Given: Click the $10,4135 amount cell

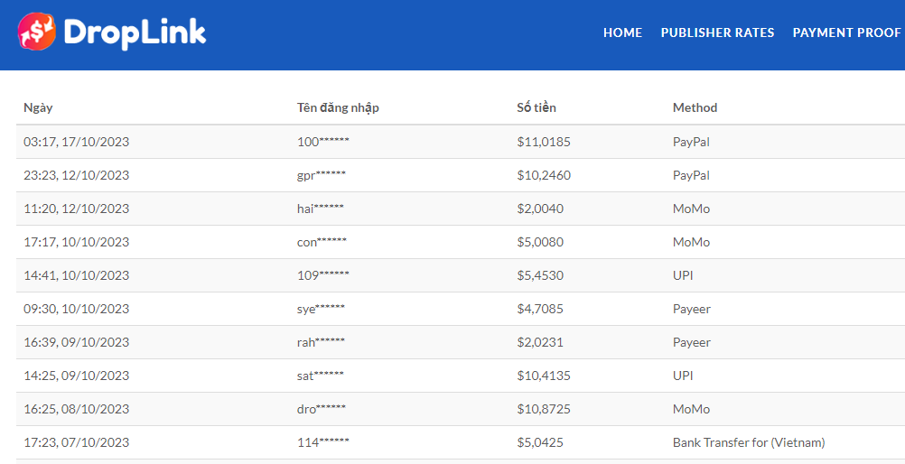Looking at the screenshot, I should 544,376.
